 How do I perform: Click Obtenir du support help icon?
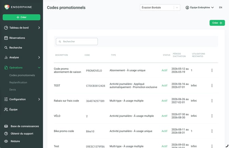[x=6, y=134]
